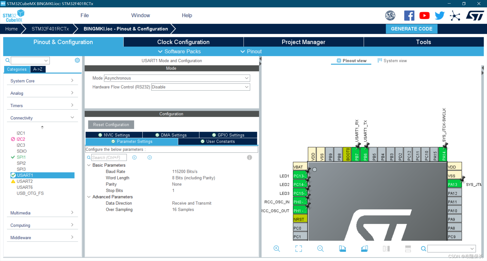Open the Window menu
Screen dimensions: 487x261
coord(141,15)
